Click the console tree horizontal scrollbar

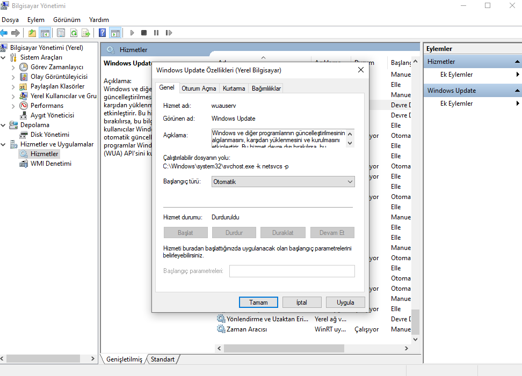coord(43,359)
